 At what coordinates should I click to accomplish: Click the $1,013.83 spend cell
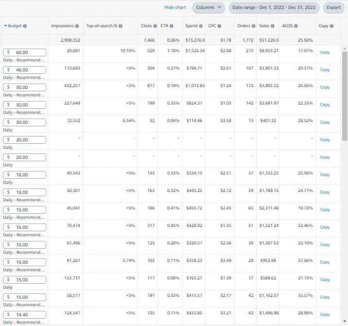[x=195, y=86]
